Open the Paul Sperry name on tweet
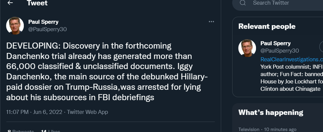The image size is (323, 132). coord(43,22)
